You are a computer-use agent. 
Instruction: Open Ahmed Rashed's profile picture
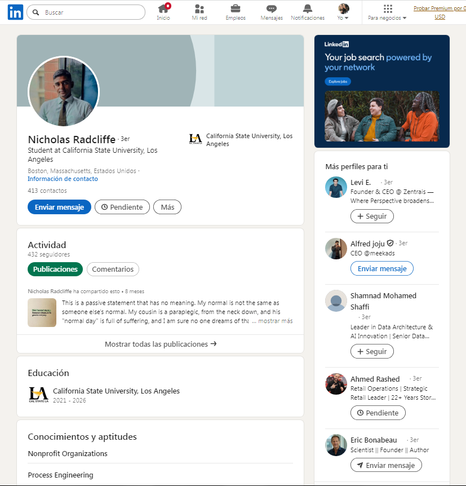pyautogui.click(x=336, y=384)
